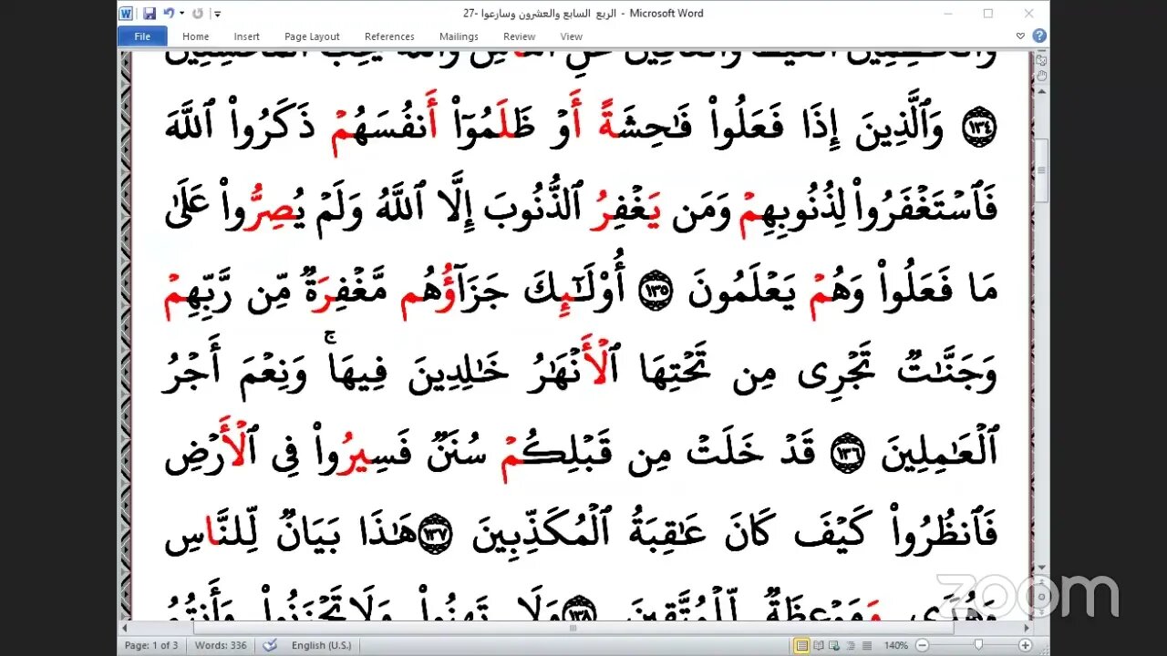Viewport: 1167px width, 656px height.
Task: Click the 'English (U.S.)' language indicator
Action: click(x=320, y=645)
